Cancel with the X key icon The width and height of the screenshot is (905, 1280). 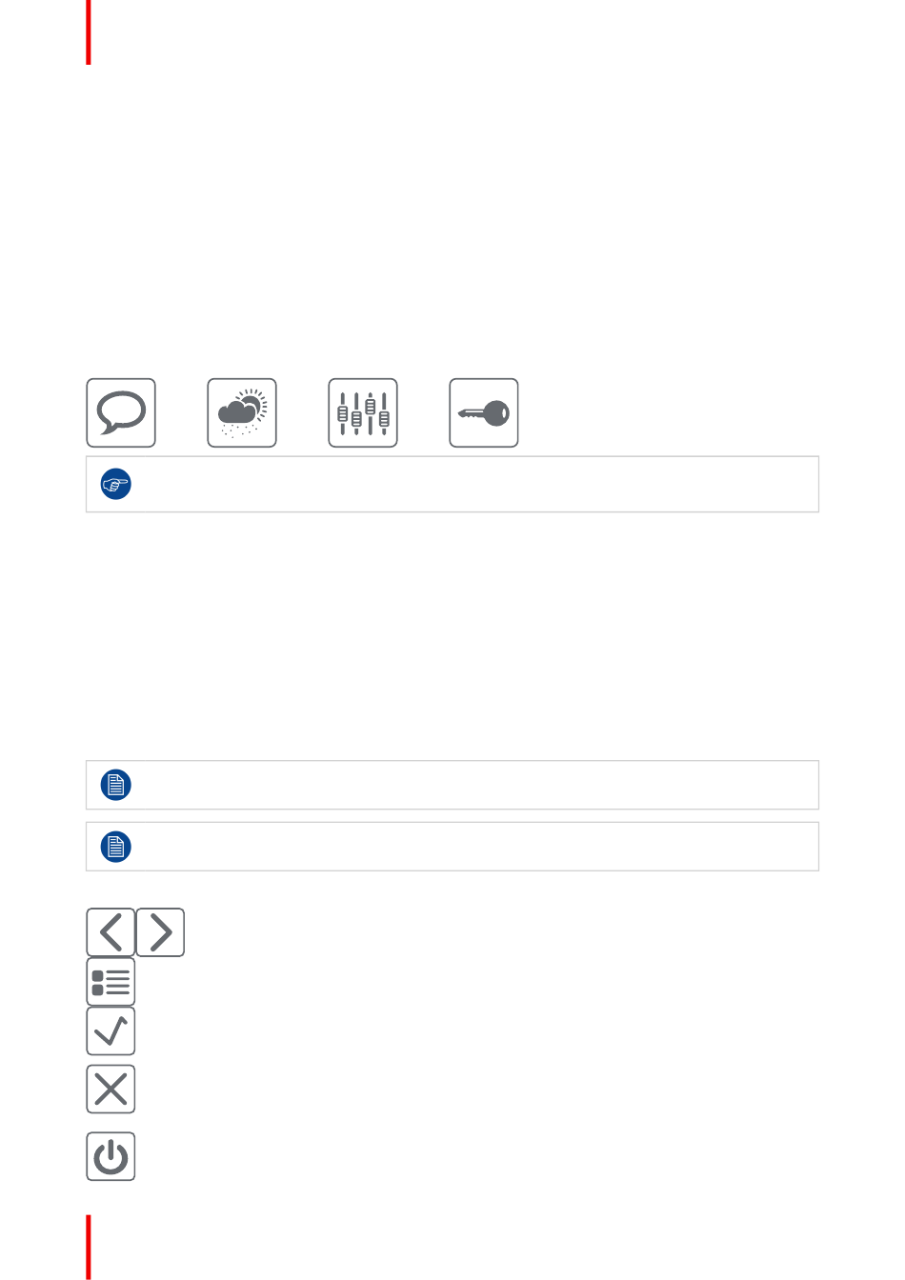point(111,1090)
